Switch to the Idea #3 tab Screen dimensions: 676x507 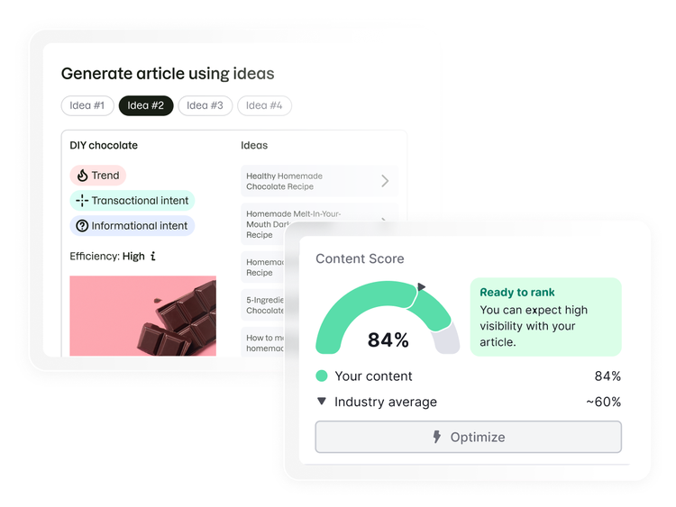[205, 105]
